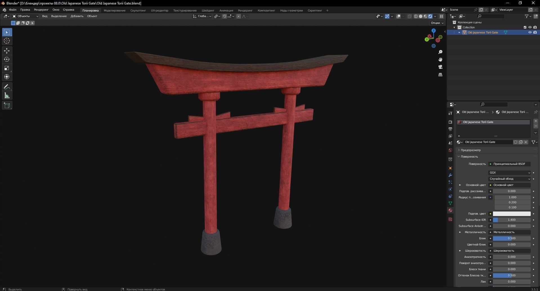Expand the Base Color row triangle
This screenshot has width=540, height=291.
point(460,185)
